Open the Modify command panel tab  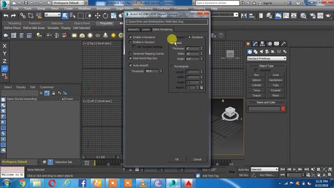[255, 44]
